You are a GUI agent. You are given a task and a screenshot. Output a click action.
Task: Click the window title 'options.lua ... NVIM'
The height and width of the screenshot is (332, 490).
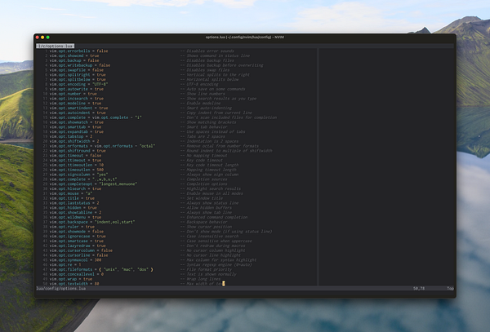[x=245, y=38]
